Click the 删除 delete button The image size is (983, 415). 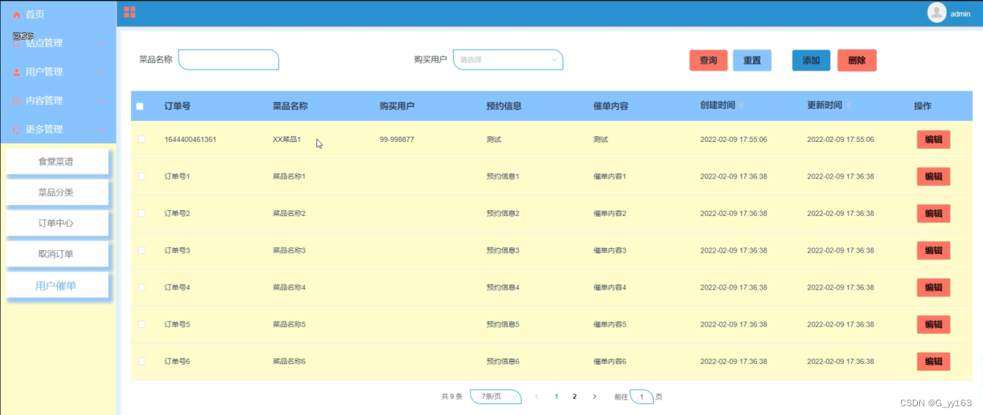(x=857, y=60)
